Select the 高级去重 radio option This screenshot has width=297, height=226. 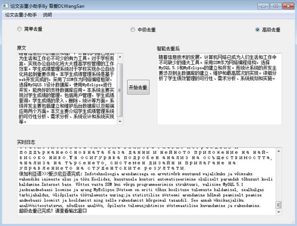point(257,30)
